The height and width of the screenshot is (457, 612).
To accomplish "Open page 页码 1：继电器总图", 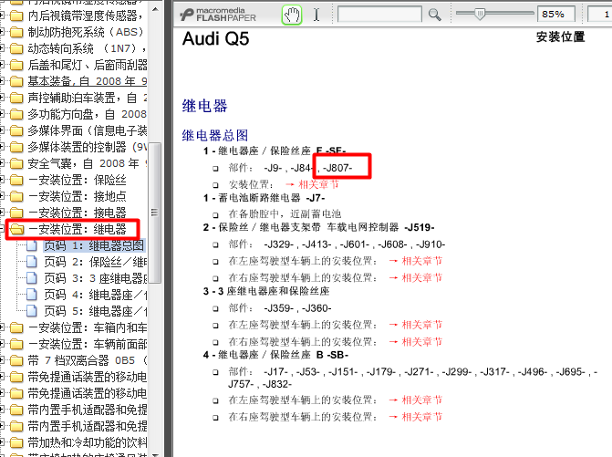I will (x=94, y=245).
